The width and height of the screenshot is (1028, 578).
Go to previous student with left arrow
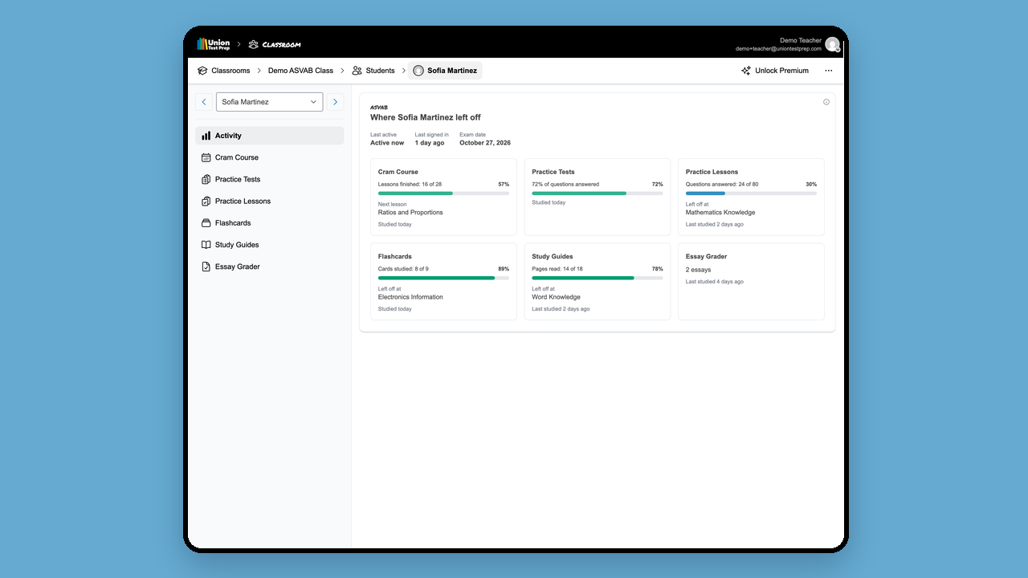(204, 102)
